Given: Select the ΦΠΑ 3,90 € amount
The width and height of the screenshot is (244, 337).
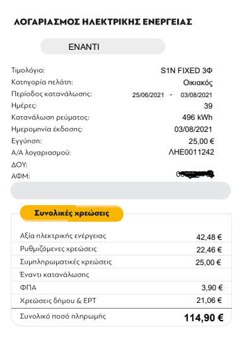Looking at the screenshot, I should [x=212, y=288].
